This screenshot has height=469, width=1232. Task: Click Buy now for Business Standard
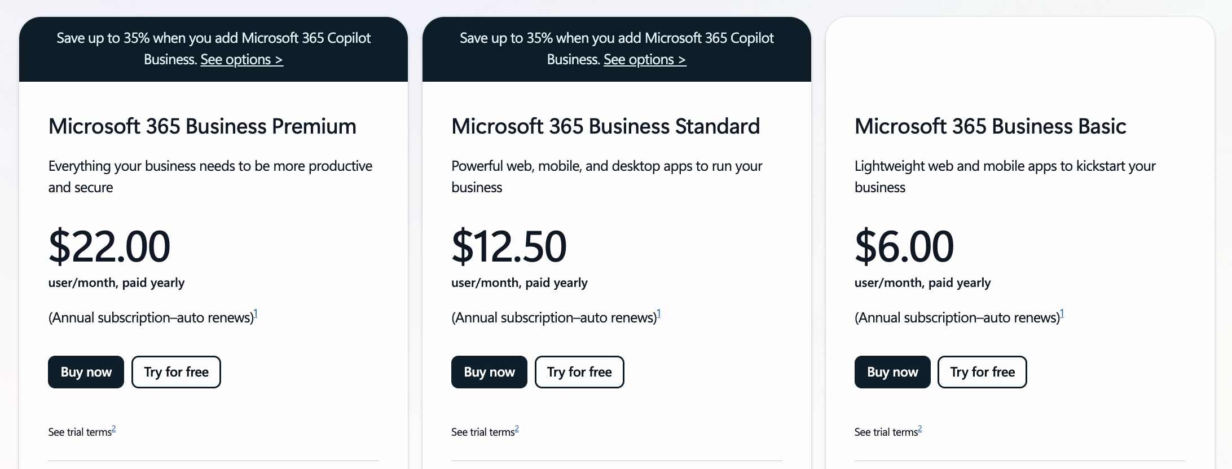point(489,372)
